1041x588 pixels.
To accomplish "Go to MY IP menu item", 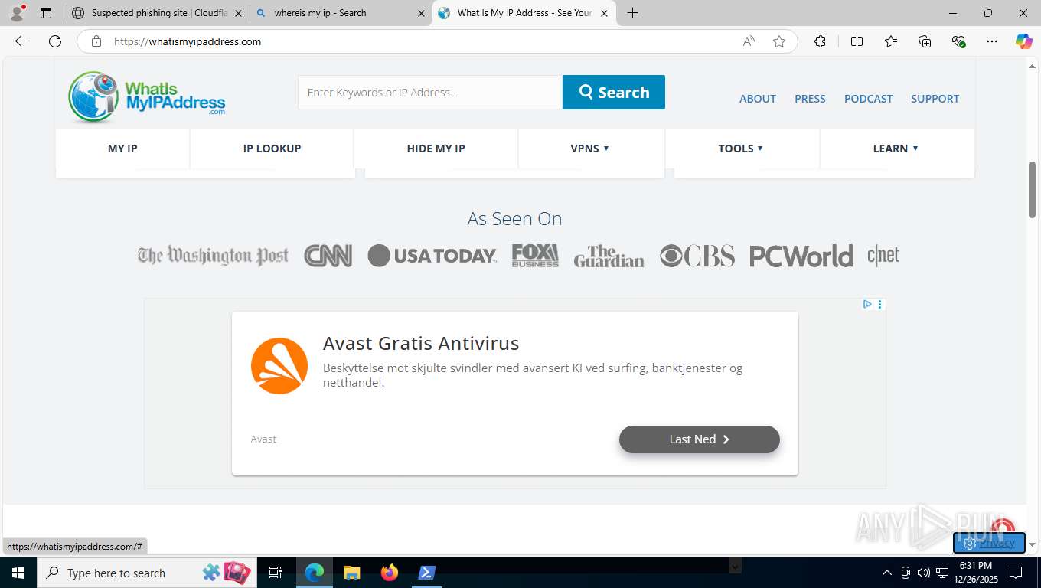I will point(122,149).
